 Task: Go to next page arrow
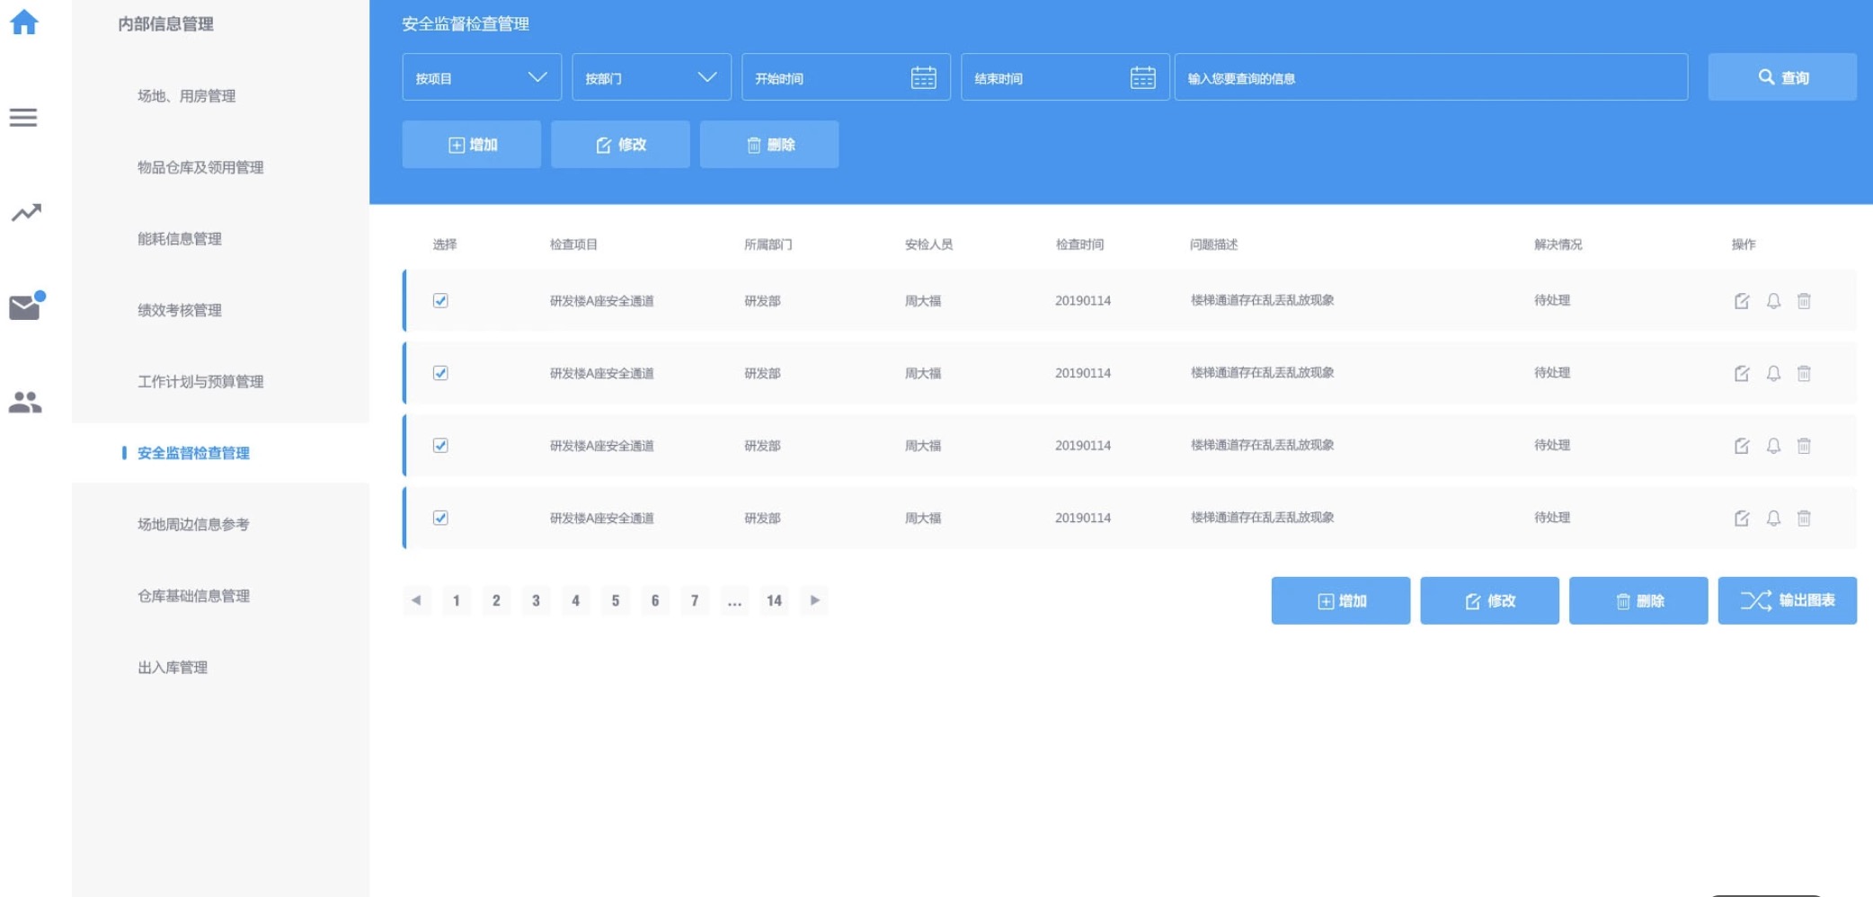click(814, 599)
